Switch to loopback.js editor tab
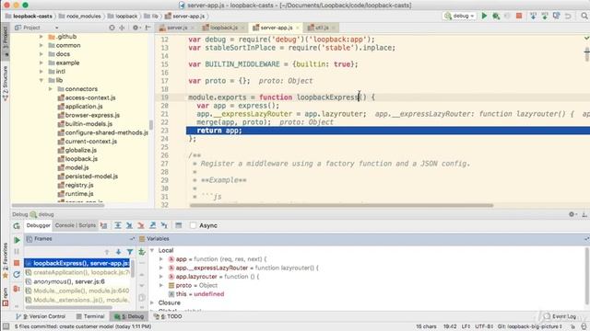This screenshot has height=331, width=590. click(x=223, y=28)
